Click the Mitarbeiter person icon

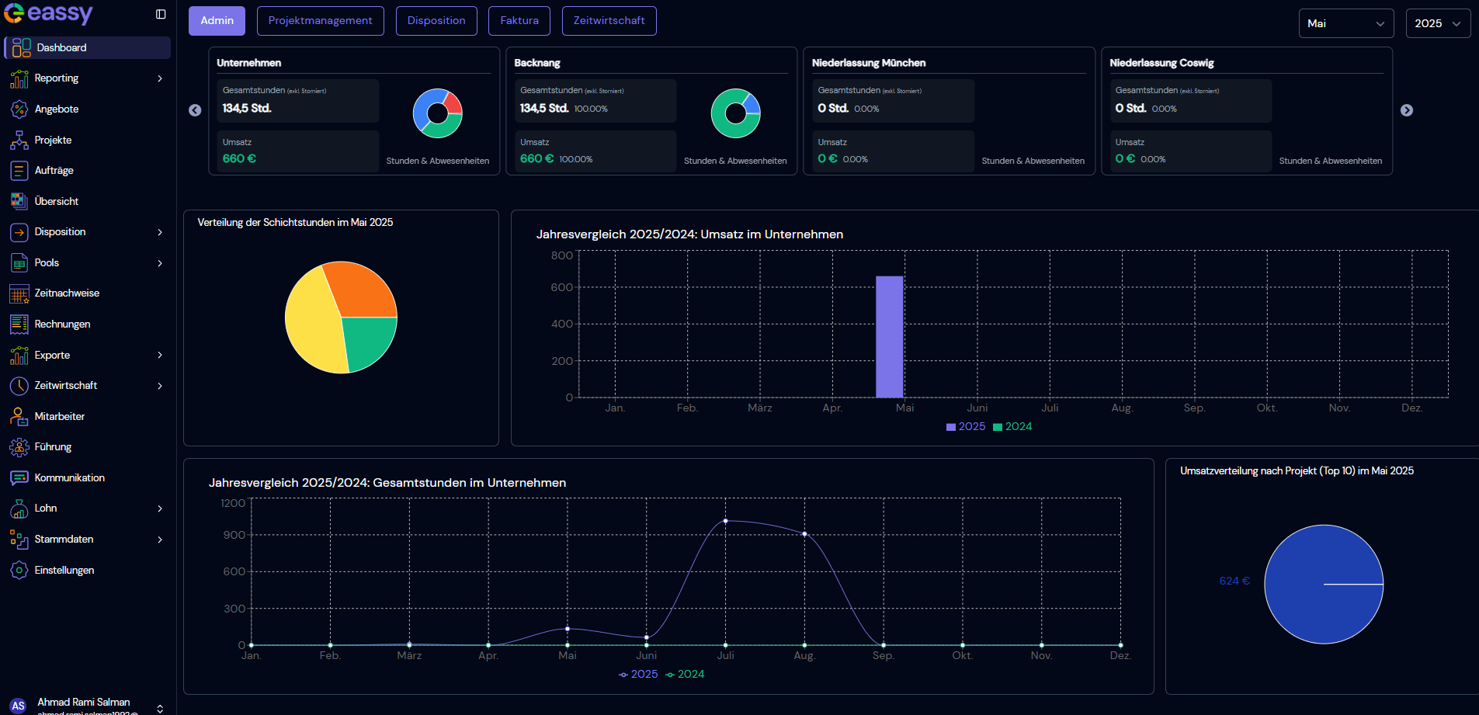[19, 417]
